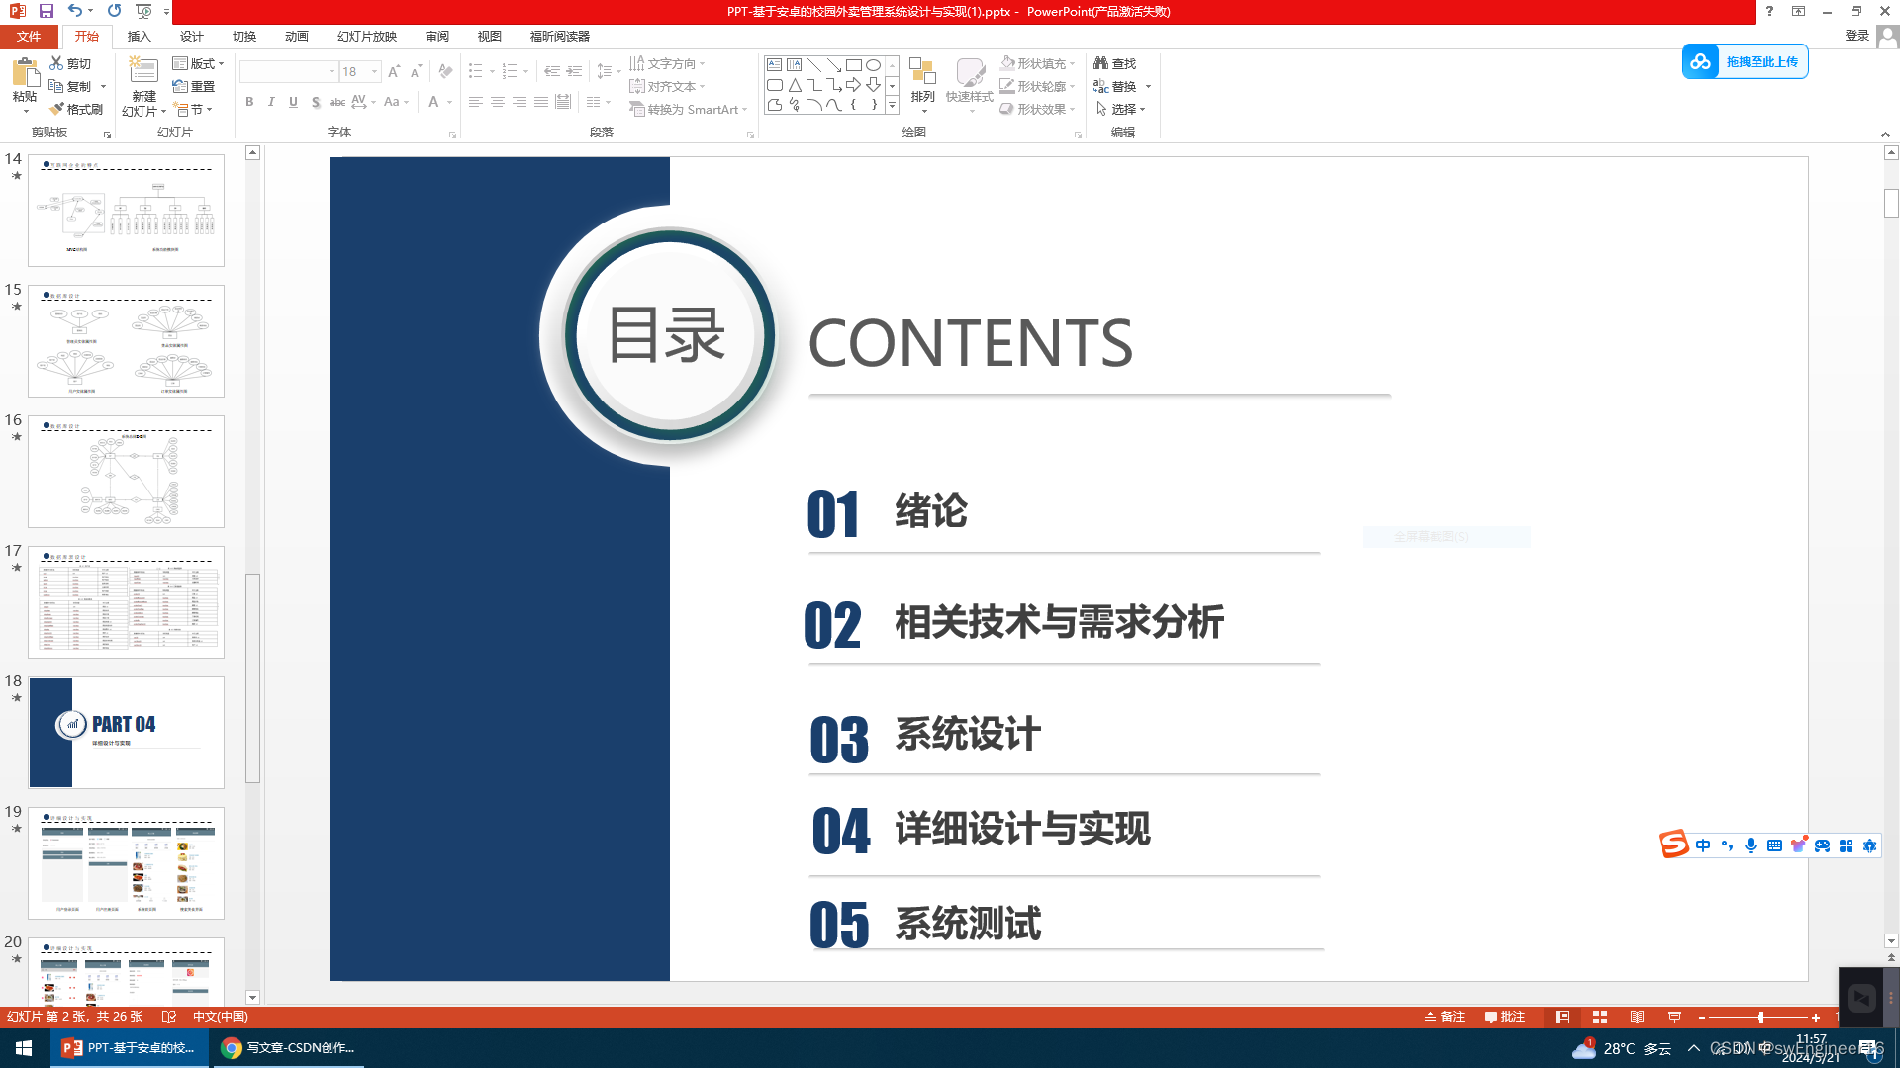Cut selection with 剪切
The image size is (1900, 1068).
click(70, 63)
